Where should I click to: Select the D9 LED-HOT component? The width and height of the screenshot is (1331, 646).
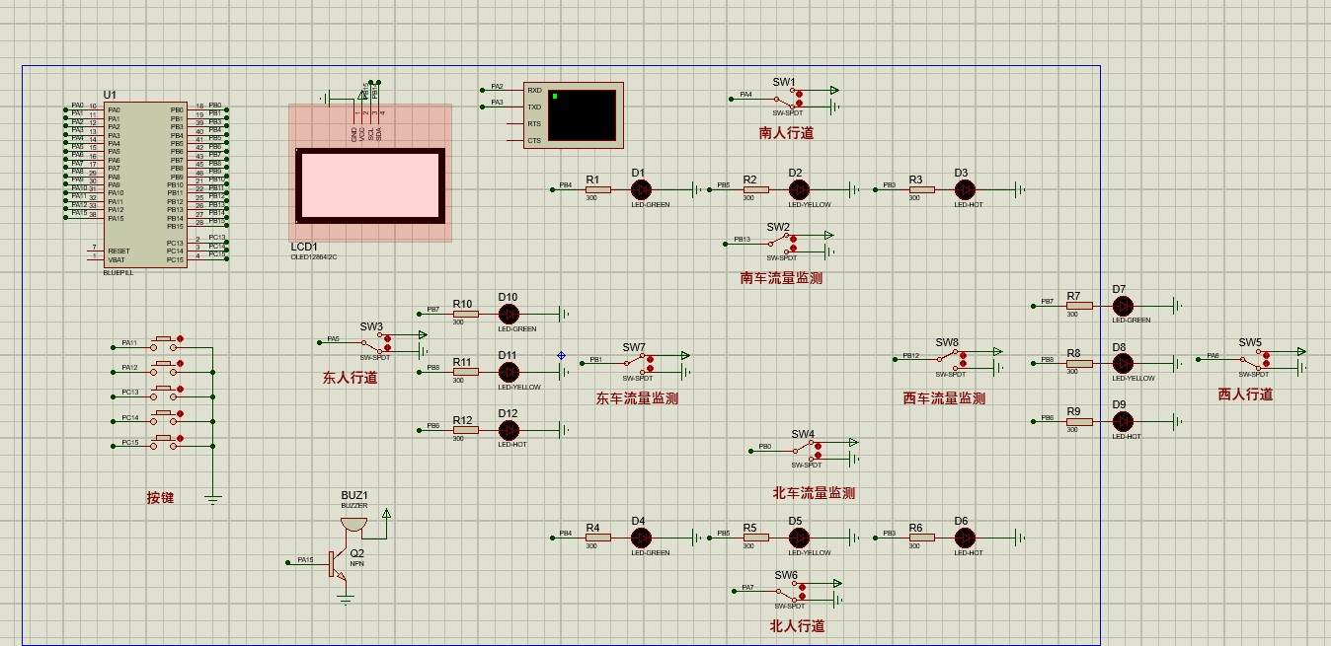[x=1122, y=421]
